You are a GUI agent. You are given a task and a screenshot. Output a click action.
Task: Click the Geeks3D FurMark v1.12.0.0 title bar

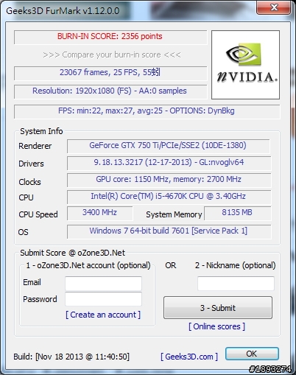(63, 11)
